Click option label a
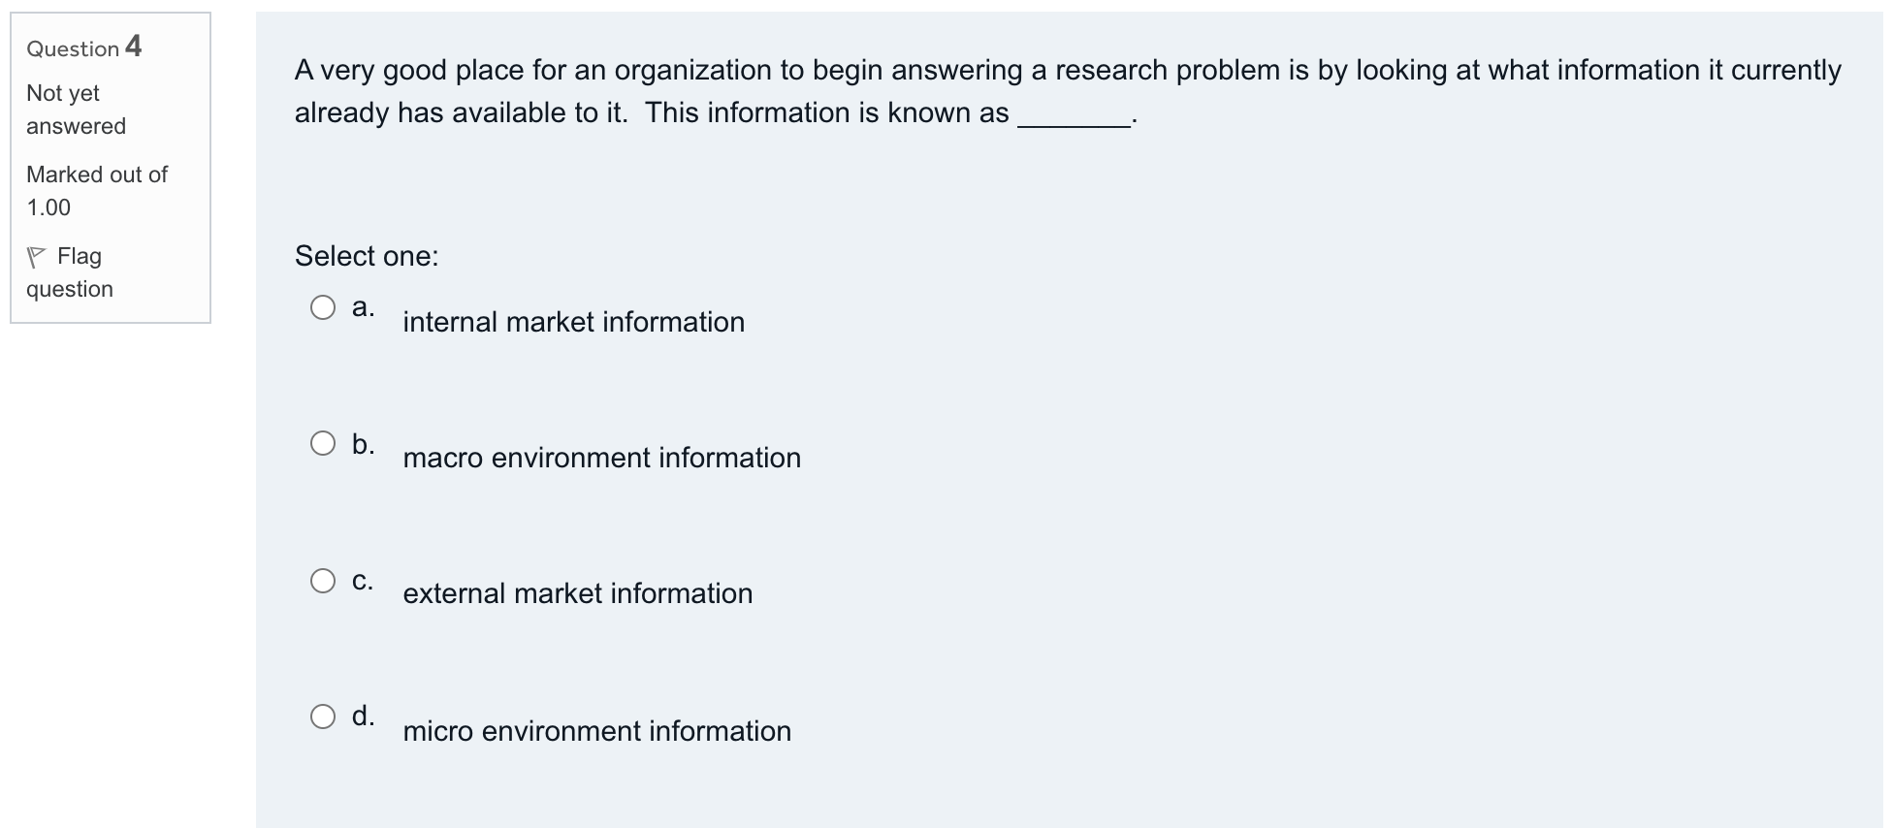1893x828 pixels. 362,308
